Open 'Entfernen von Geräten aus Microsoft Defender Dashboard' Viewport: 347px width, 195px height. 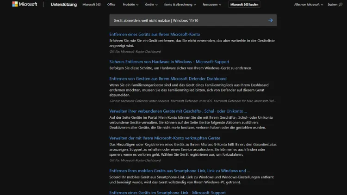(168, 79)
